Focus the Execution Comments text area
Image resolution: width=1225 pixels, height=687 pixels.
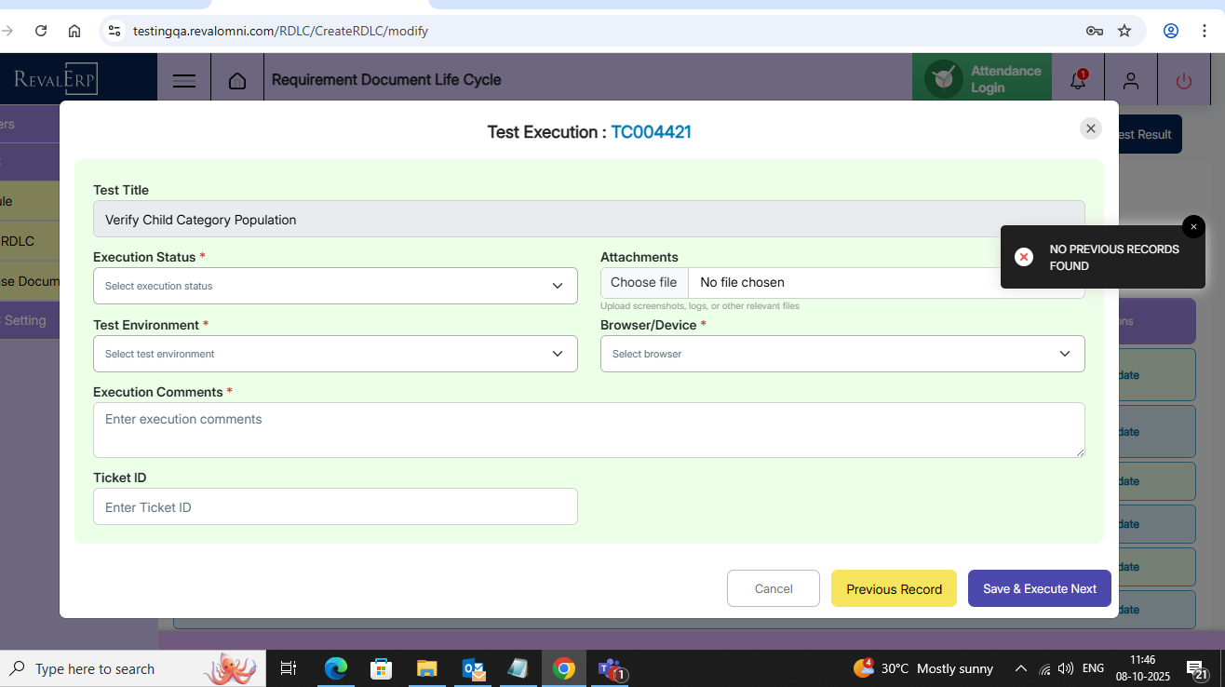coord(588,429)
